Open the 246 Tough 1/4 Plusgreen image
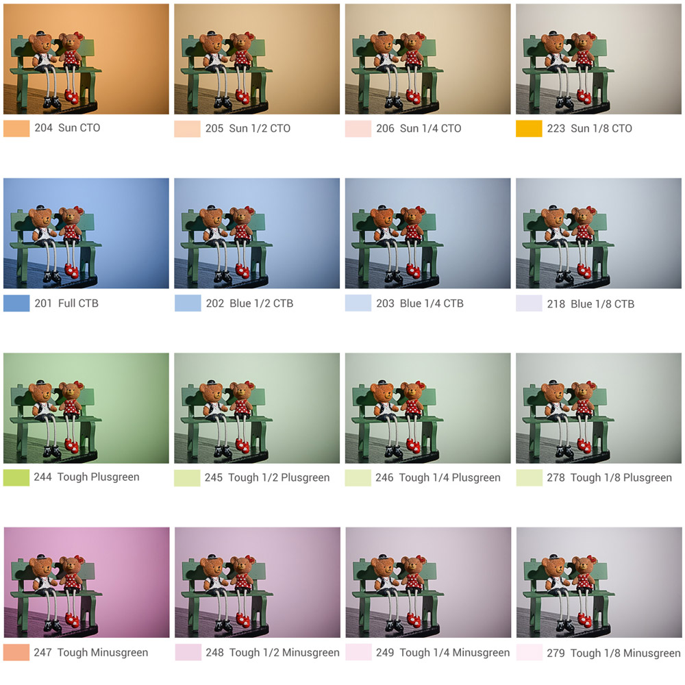685x685 pixels. 427,408
